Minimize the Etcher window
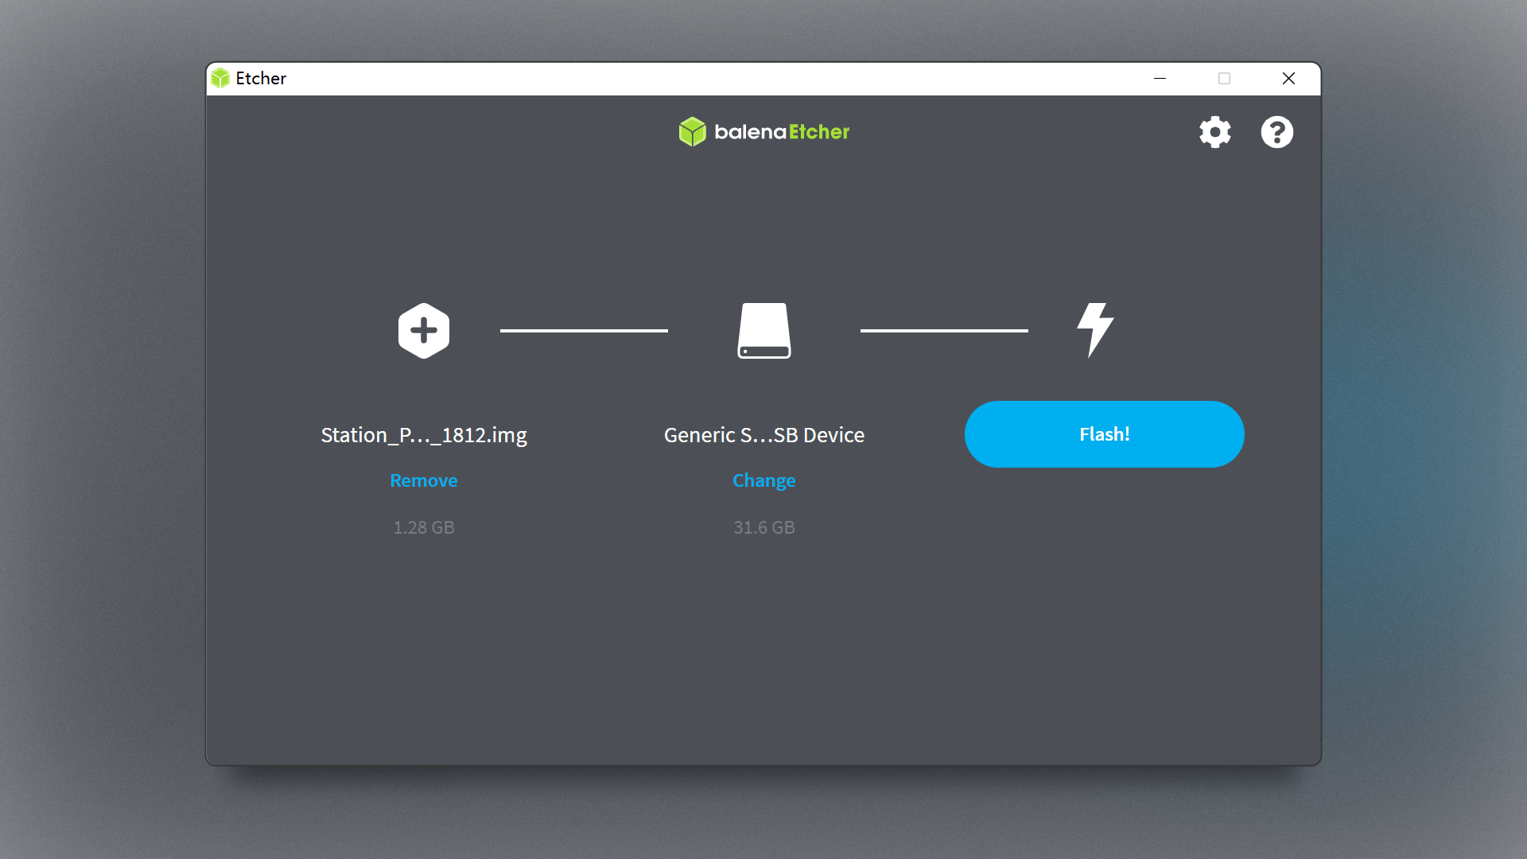The height and width of the screenshot is (859, 1527). click(x=1160, y=78)
